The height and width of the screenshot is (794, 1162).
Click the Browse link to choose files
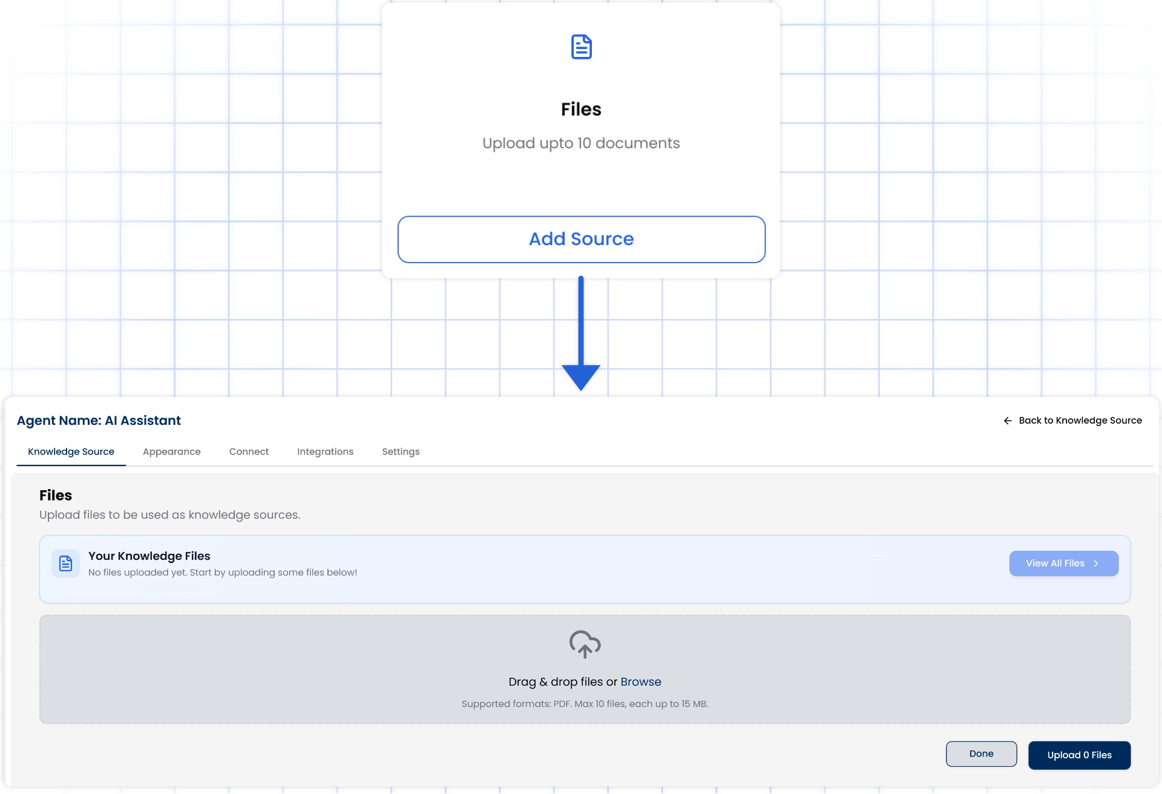click(641, 681)
